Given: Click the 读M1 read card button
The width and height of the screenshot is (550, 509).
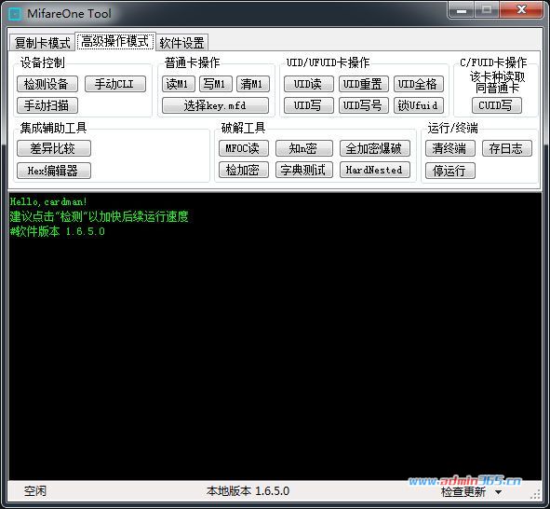Looking at the screenshot, I should [x=178, y=84].
